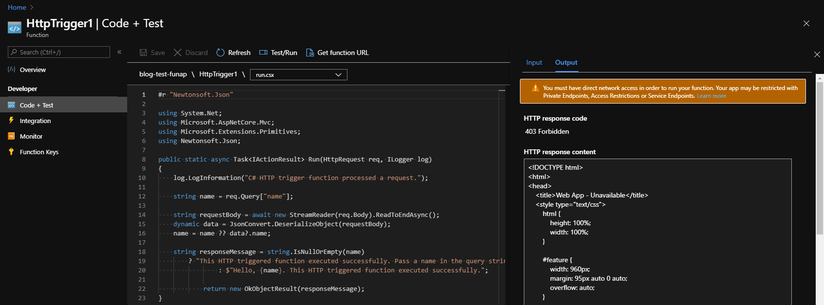Collapse the left sidebar with double chevron
Viewport: 824px width, 305px height.
click(x=119, y=52)
